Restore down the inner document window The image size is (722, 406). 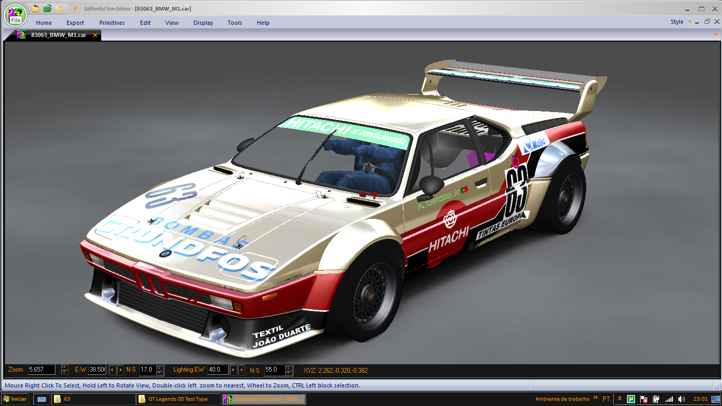tap(707, 22)
